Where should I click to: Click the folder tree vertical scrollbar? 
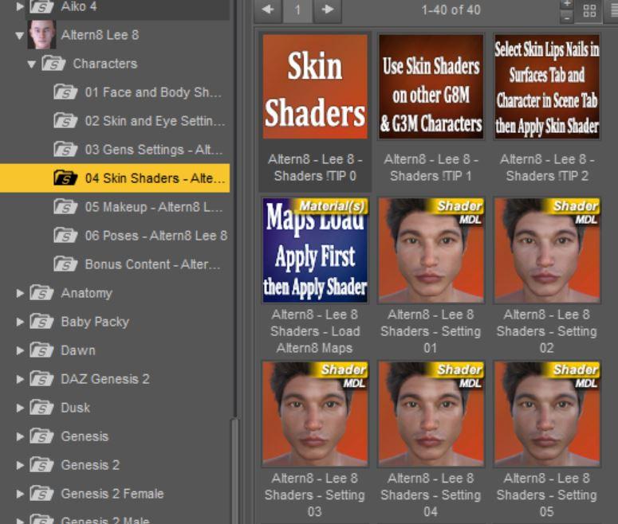pyautogui.click(x=235, y=471)
